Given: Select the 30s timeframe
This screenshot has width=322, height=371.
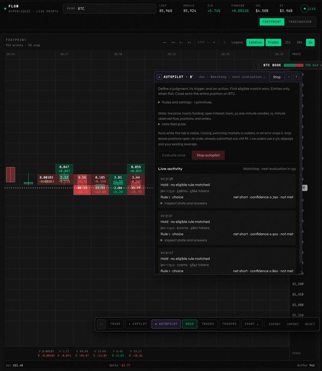Looking at the screenshot, I should pyautogui.click(x=300, y=43).
